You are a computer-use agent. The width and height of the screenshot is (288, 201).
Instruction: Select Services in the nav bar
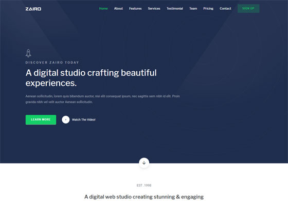(x=154, y=8)
